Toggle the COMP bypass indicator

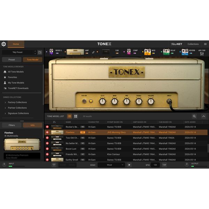tap(135, 53)
